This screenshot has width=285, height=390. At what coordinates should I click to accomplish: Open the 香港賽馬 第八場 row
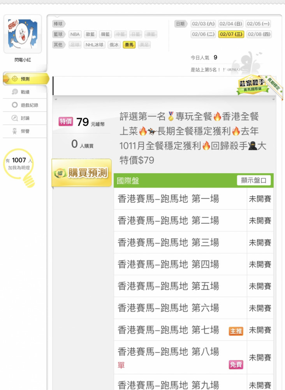tap(194, 357)
